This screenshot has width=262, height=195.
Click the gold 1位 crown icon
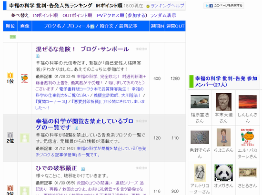coord(10,75)
